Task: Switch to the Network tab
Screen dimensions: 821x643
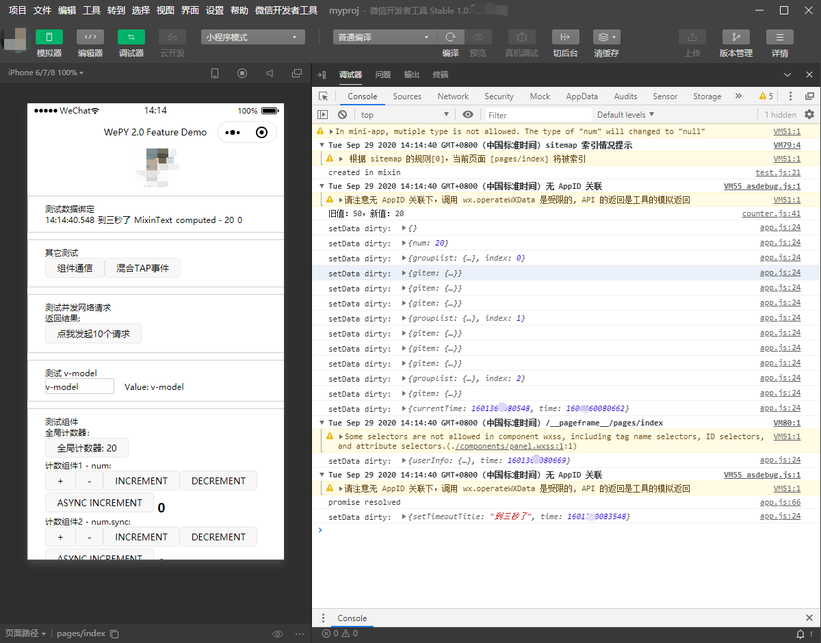Action: coord(453,96)
